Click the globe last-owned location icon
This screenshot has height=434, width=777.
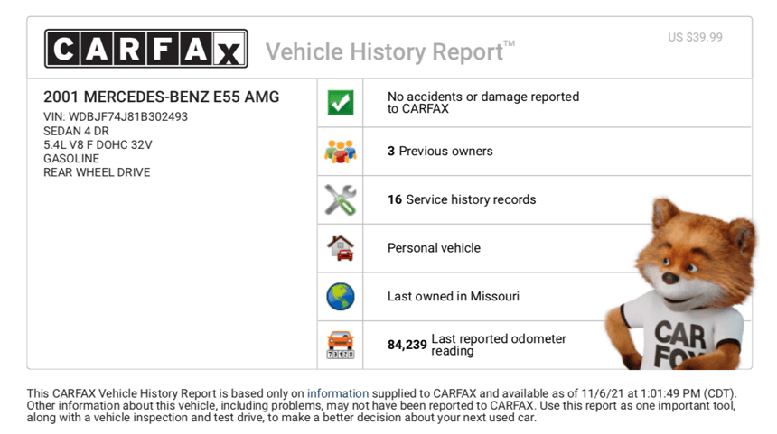point(341,296)
